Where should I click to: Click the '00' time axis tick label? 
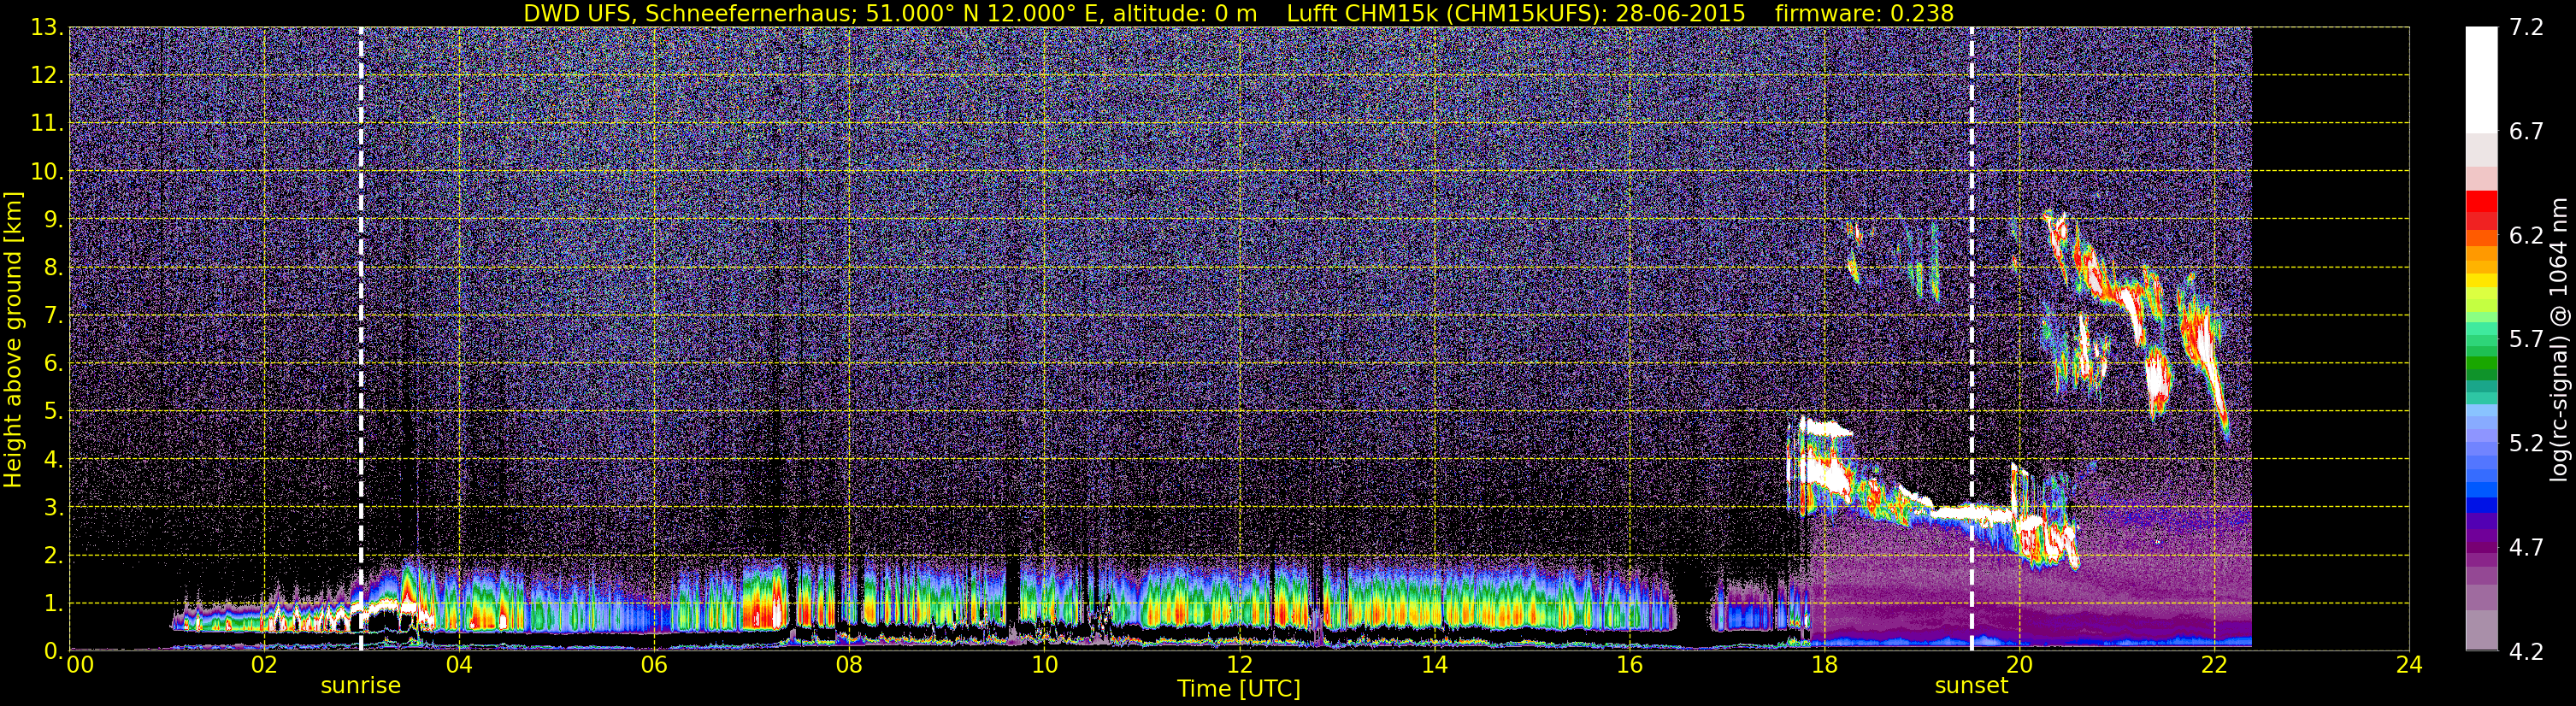point(79,666)
